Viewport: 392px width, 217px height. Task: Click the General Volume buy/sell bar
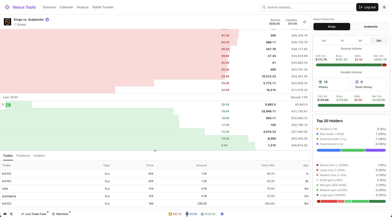(x=351, y=65)
